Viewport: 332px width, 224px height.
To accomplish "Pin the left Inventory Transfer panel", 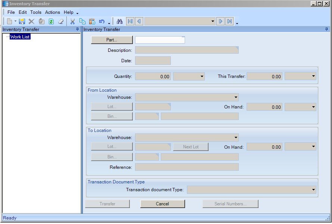I will (x=77, y=29).
